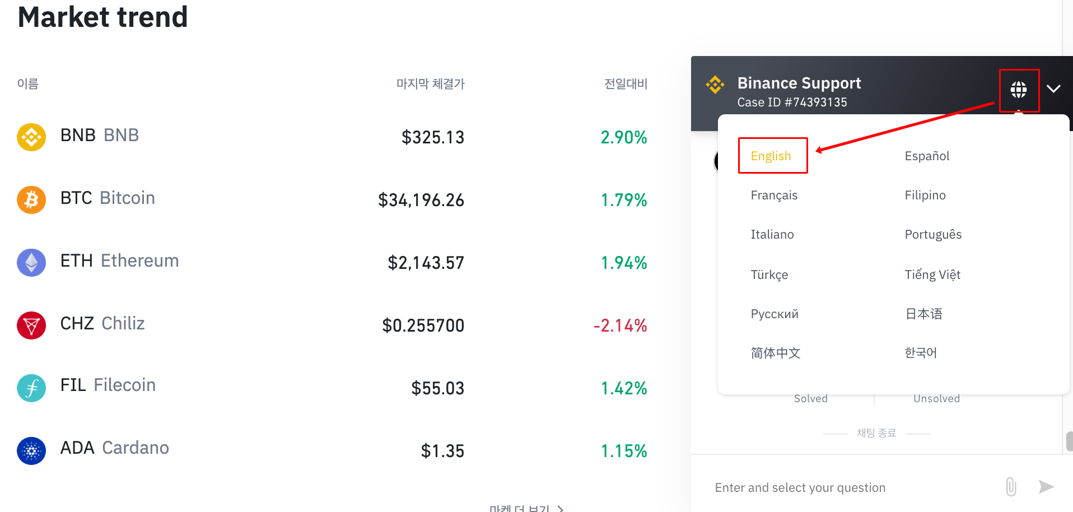Click the BNB coin icon

click(x=31, y=137)
